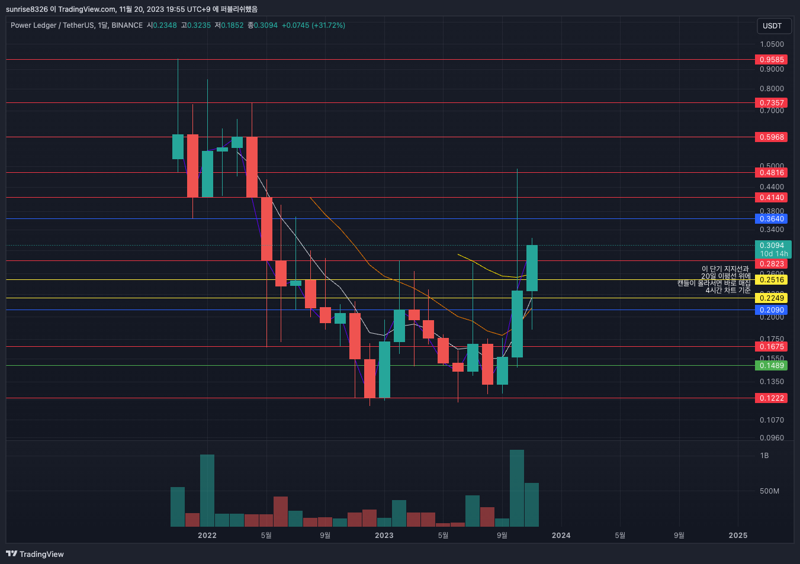Select the green 0.1489 price label
Viewport: 800px width, 564px height.
772,366
